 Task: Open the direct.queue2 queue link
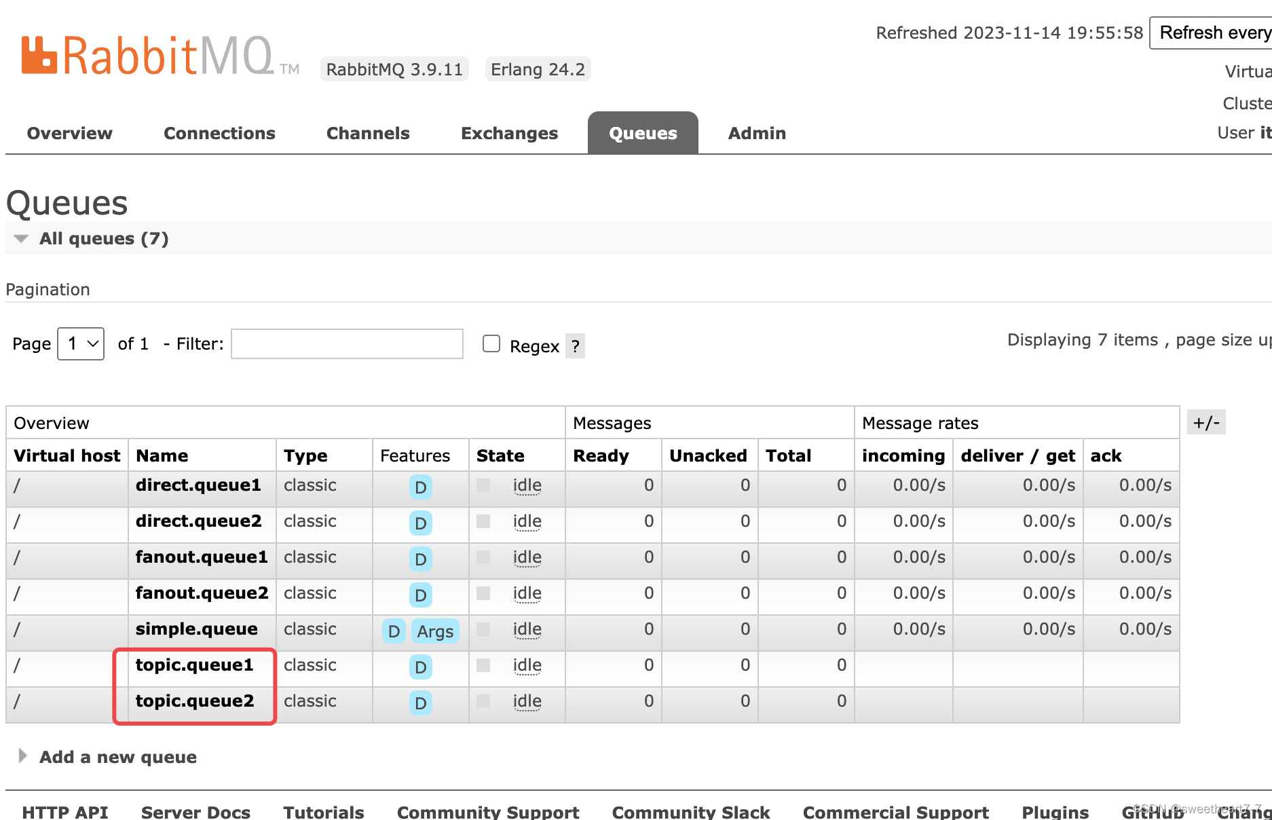pos(198,521)
